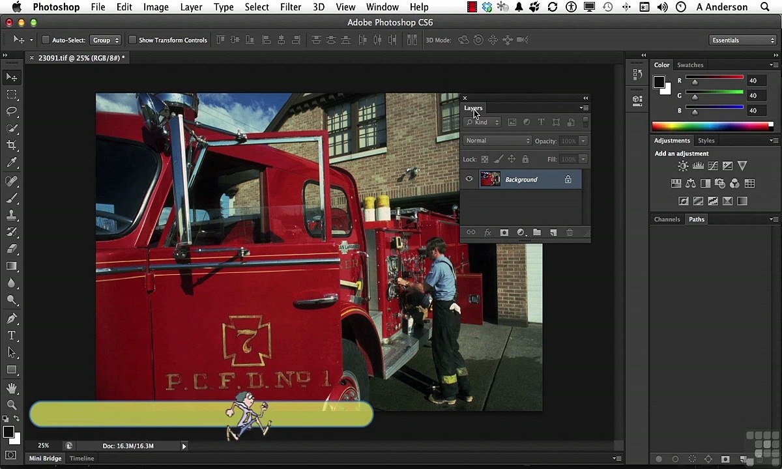The height and width of the screenshot is (469, 782).
Task: Open the Essentials workspace dropdown
Action: (743, 40)
